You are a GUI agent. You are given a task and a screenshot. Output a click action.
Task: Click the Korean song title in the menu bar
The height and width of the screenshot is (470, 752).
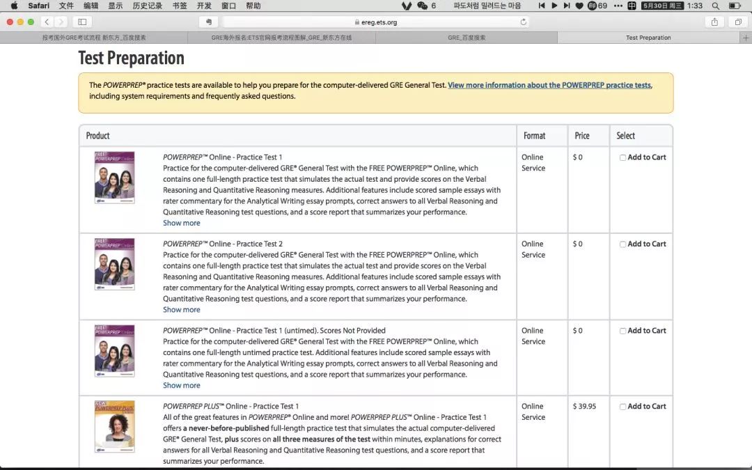[487, 6]
